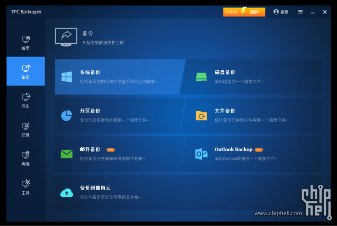Click the Outlook logo icon

(201, 154)
